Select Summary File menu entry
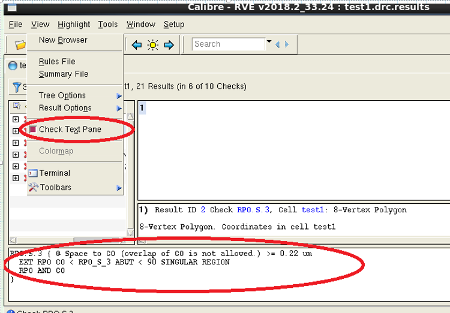450x313 pixels. pyautogui.click(x=64, y=74)
